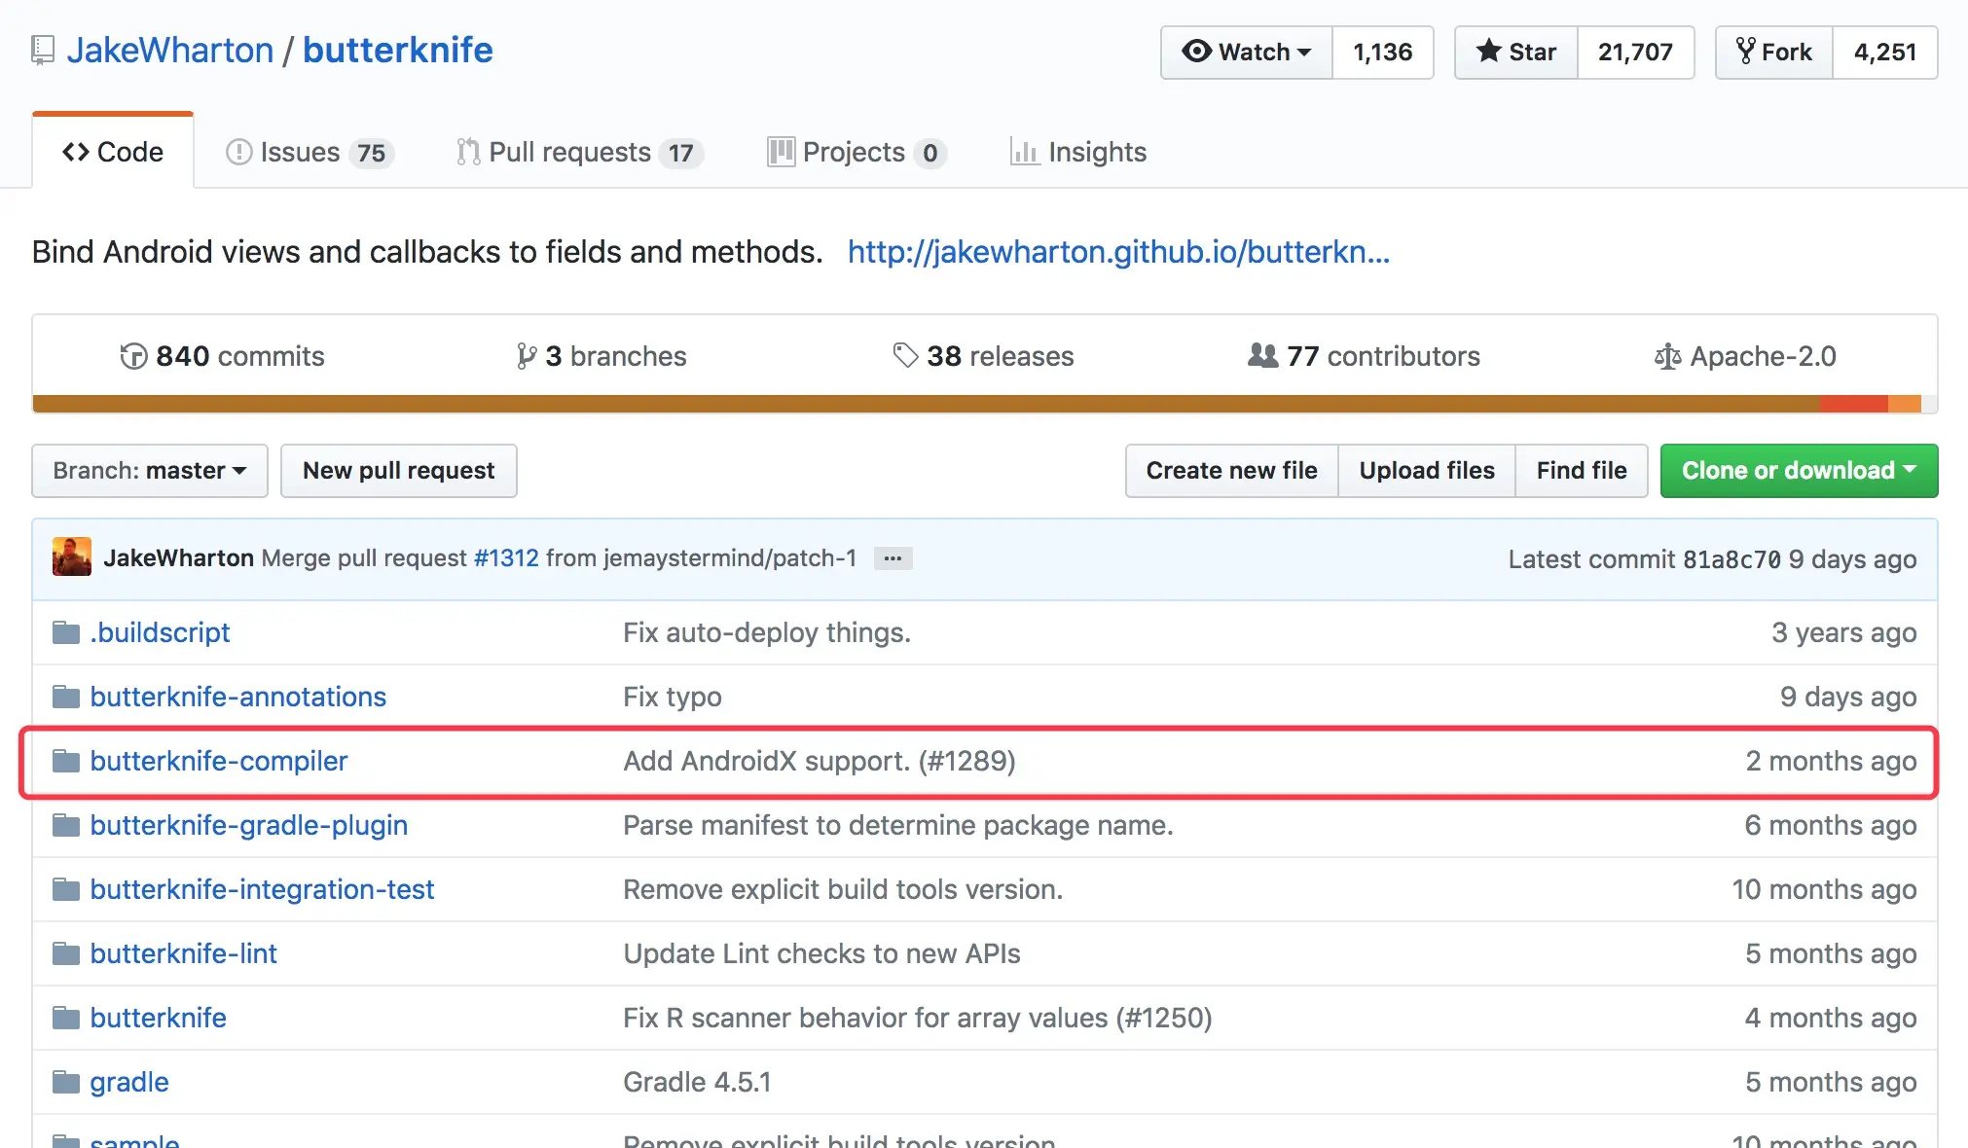The width and height of the screenshot is (1968, 1148).
Task: Click the Apache-2.0 license scale icon
Action: click(x=1667, y=357)
